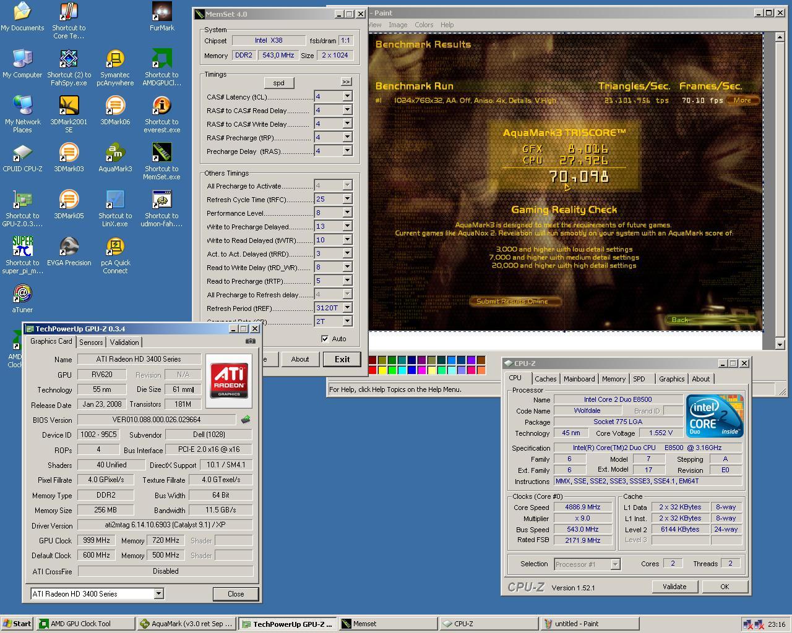Switch to the Memset taskbar button

coord(388,624)
